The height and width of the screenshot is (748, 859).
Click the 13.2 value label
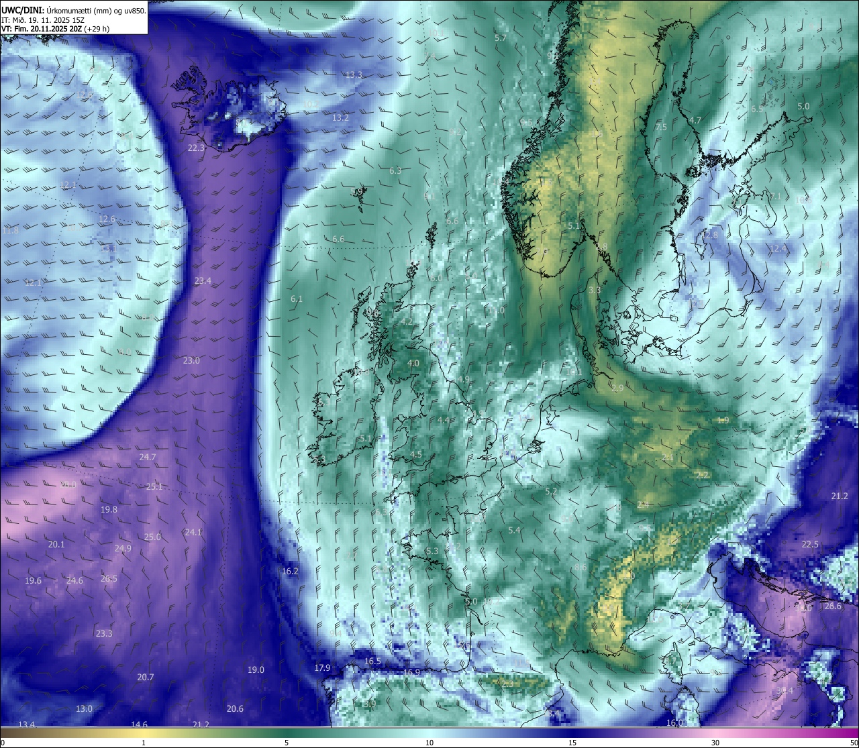(340, 118)
